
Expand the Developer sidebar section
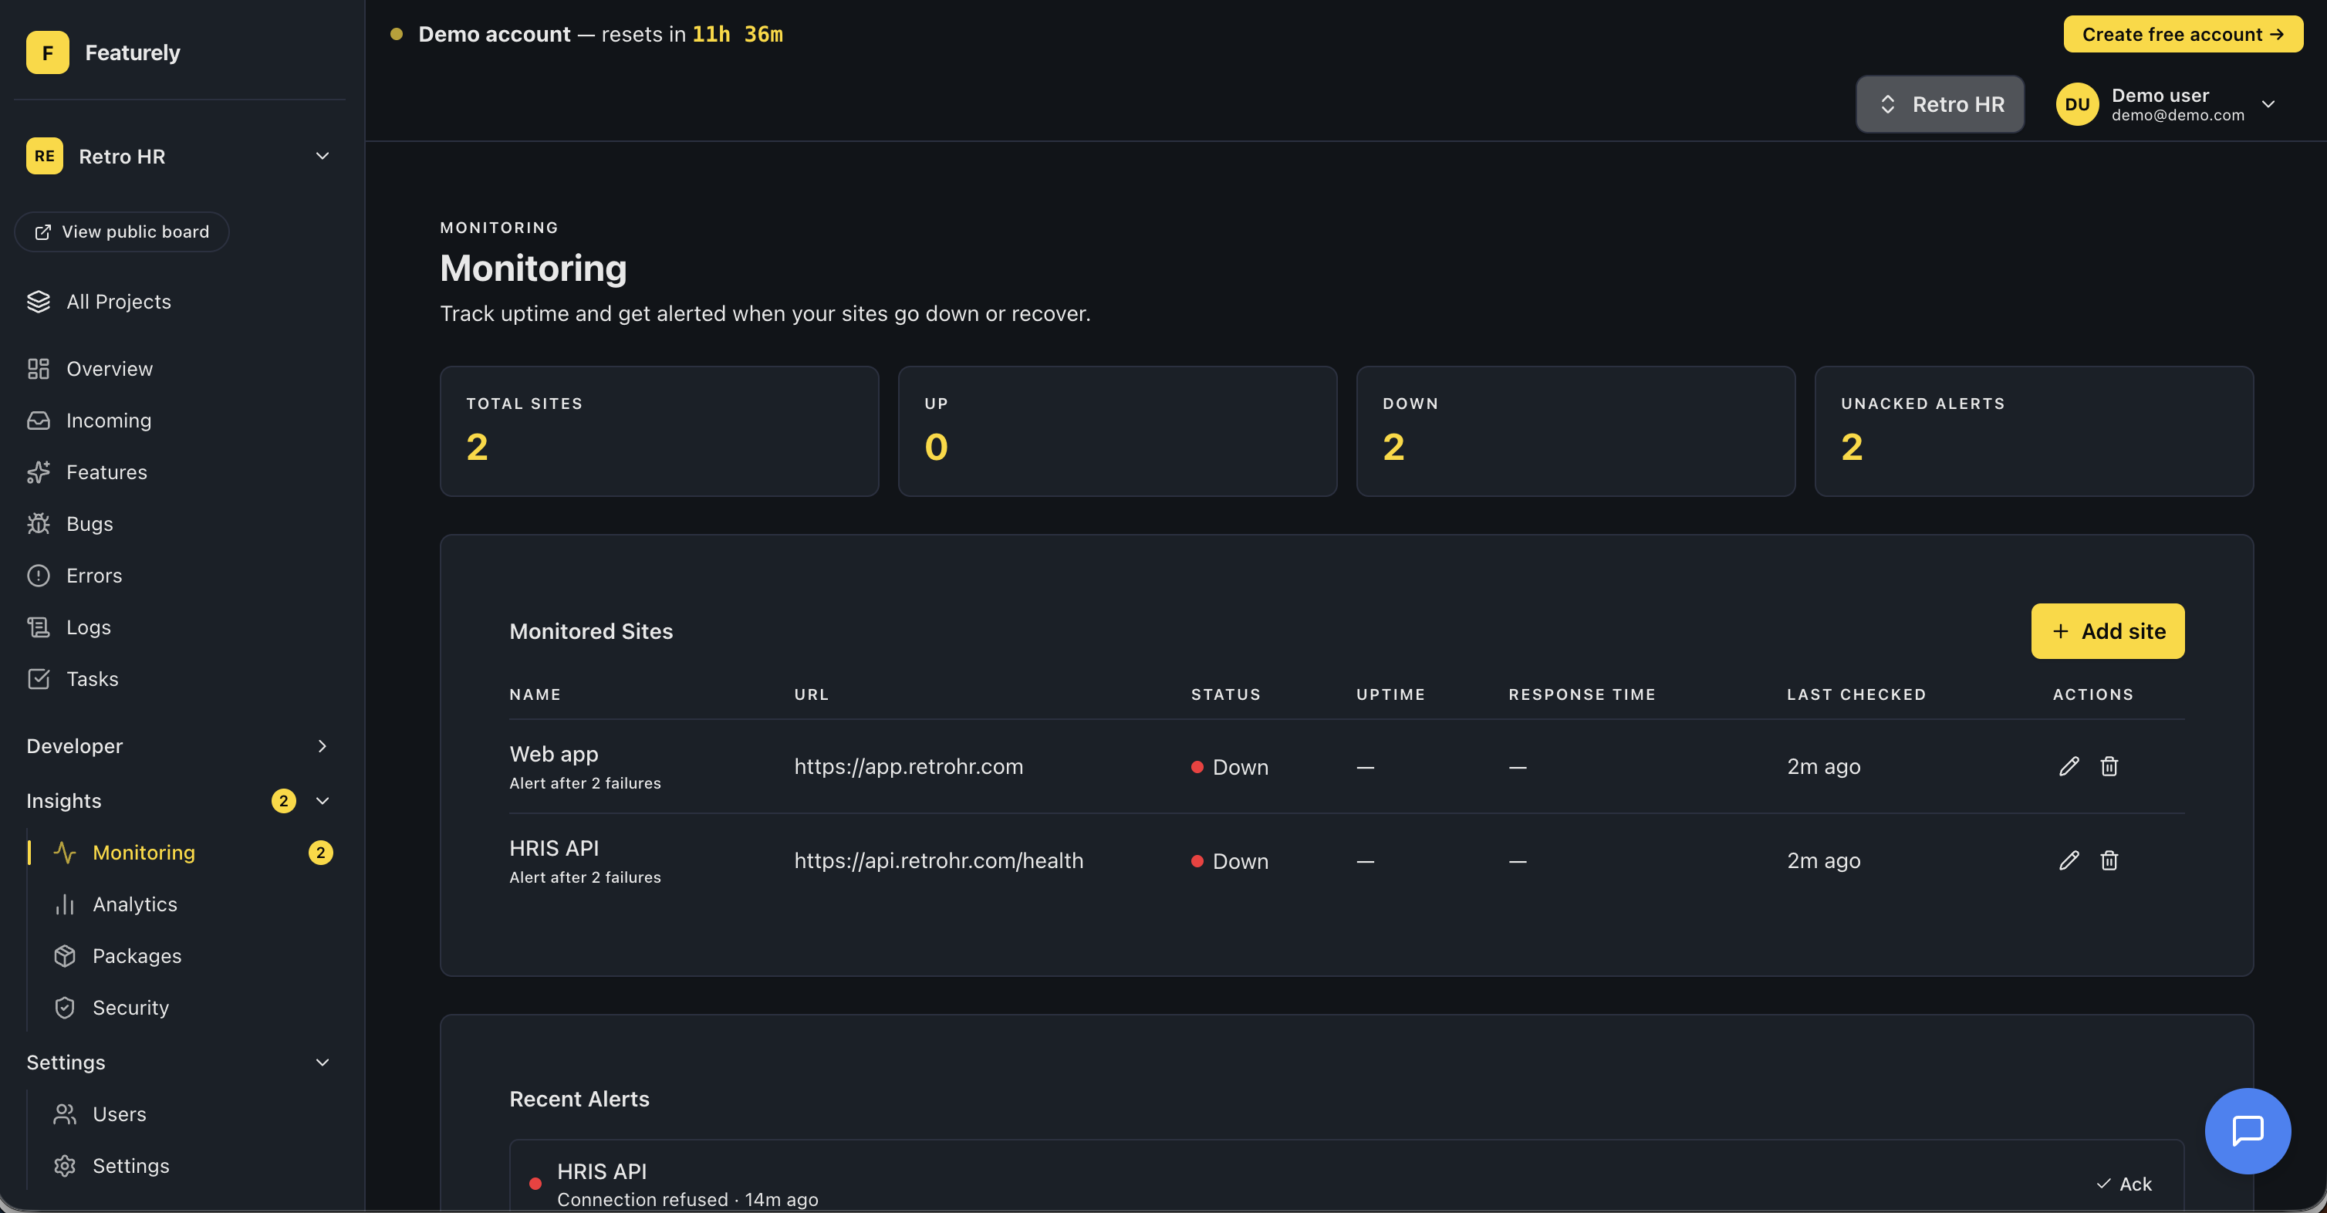coord(322,746)
